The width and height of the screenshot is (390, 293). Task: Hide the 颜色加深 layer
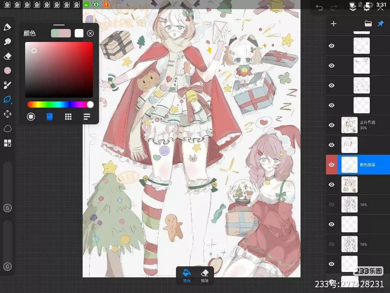pyautogui.click(x=332, y=165)
